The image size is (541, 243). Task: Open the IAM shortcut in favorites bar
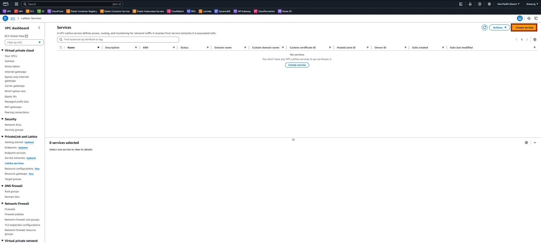[18, 11]
